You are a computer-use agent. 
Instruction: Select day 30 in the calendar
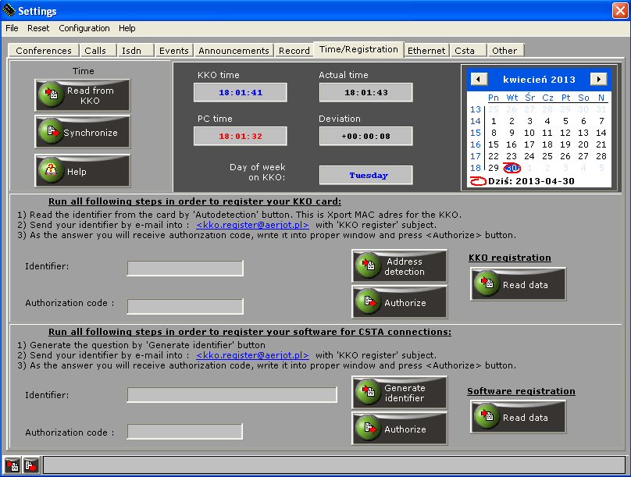point(512,168)
